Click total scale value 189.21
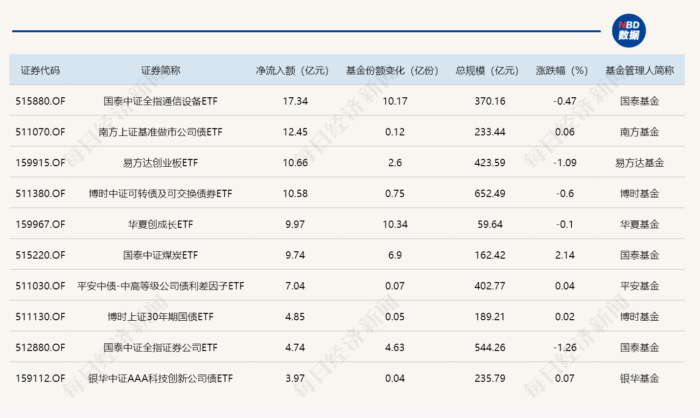Screen dimensions: 700x418 pyautogui.click(x=490, y=317)
